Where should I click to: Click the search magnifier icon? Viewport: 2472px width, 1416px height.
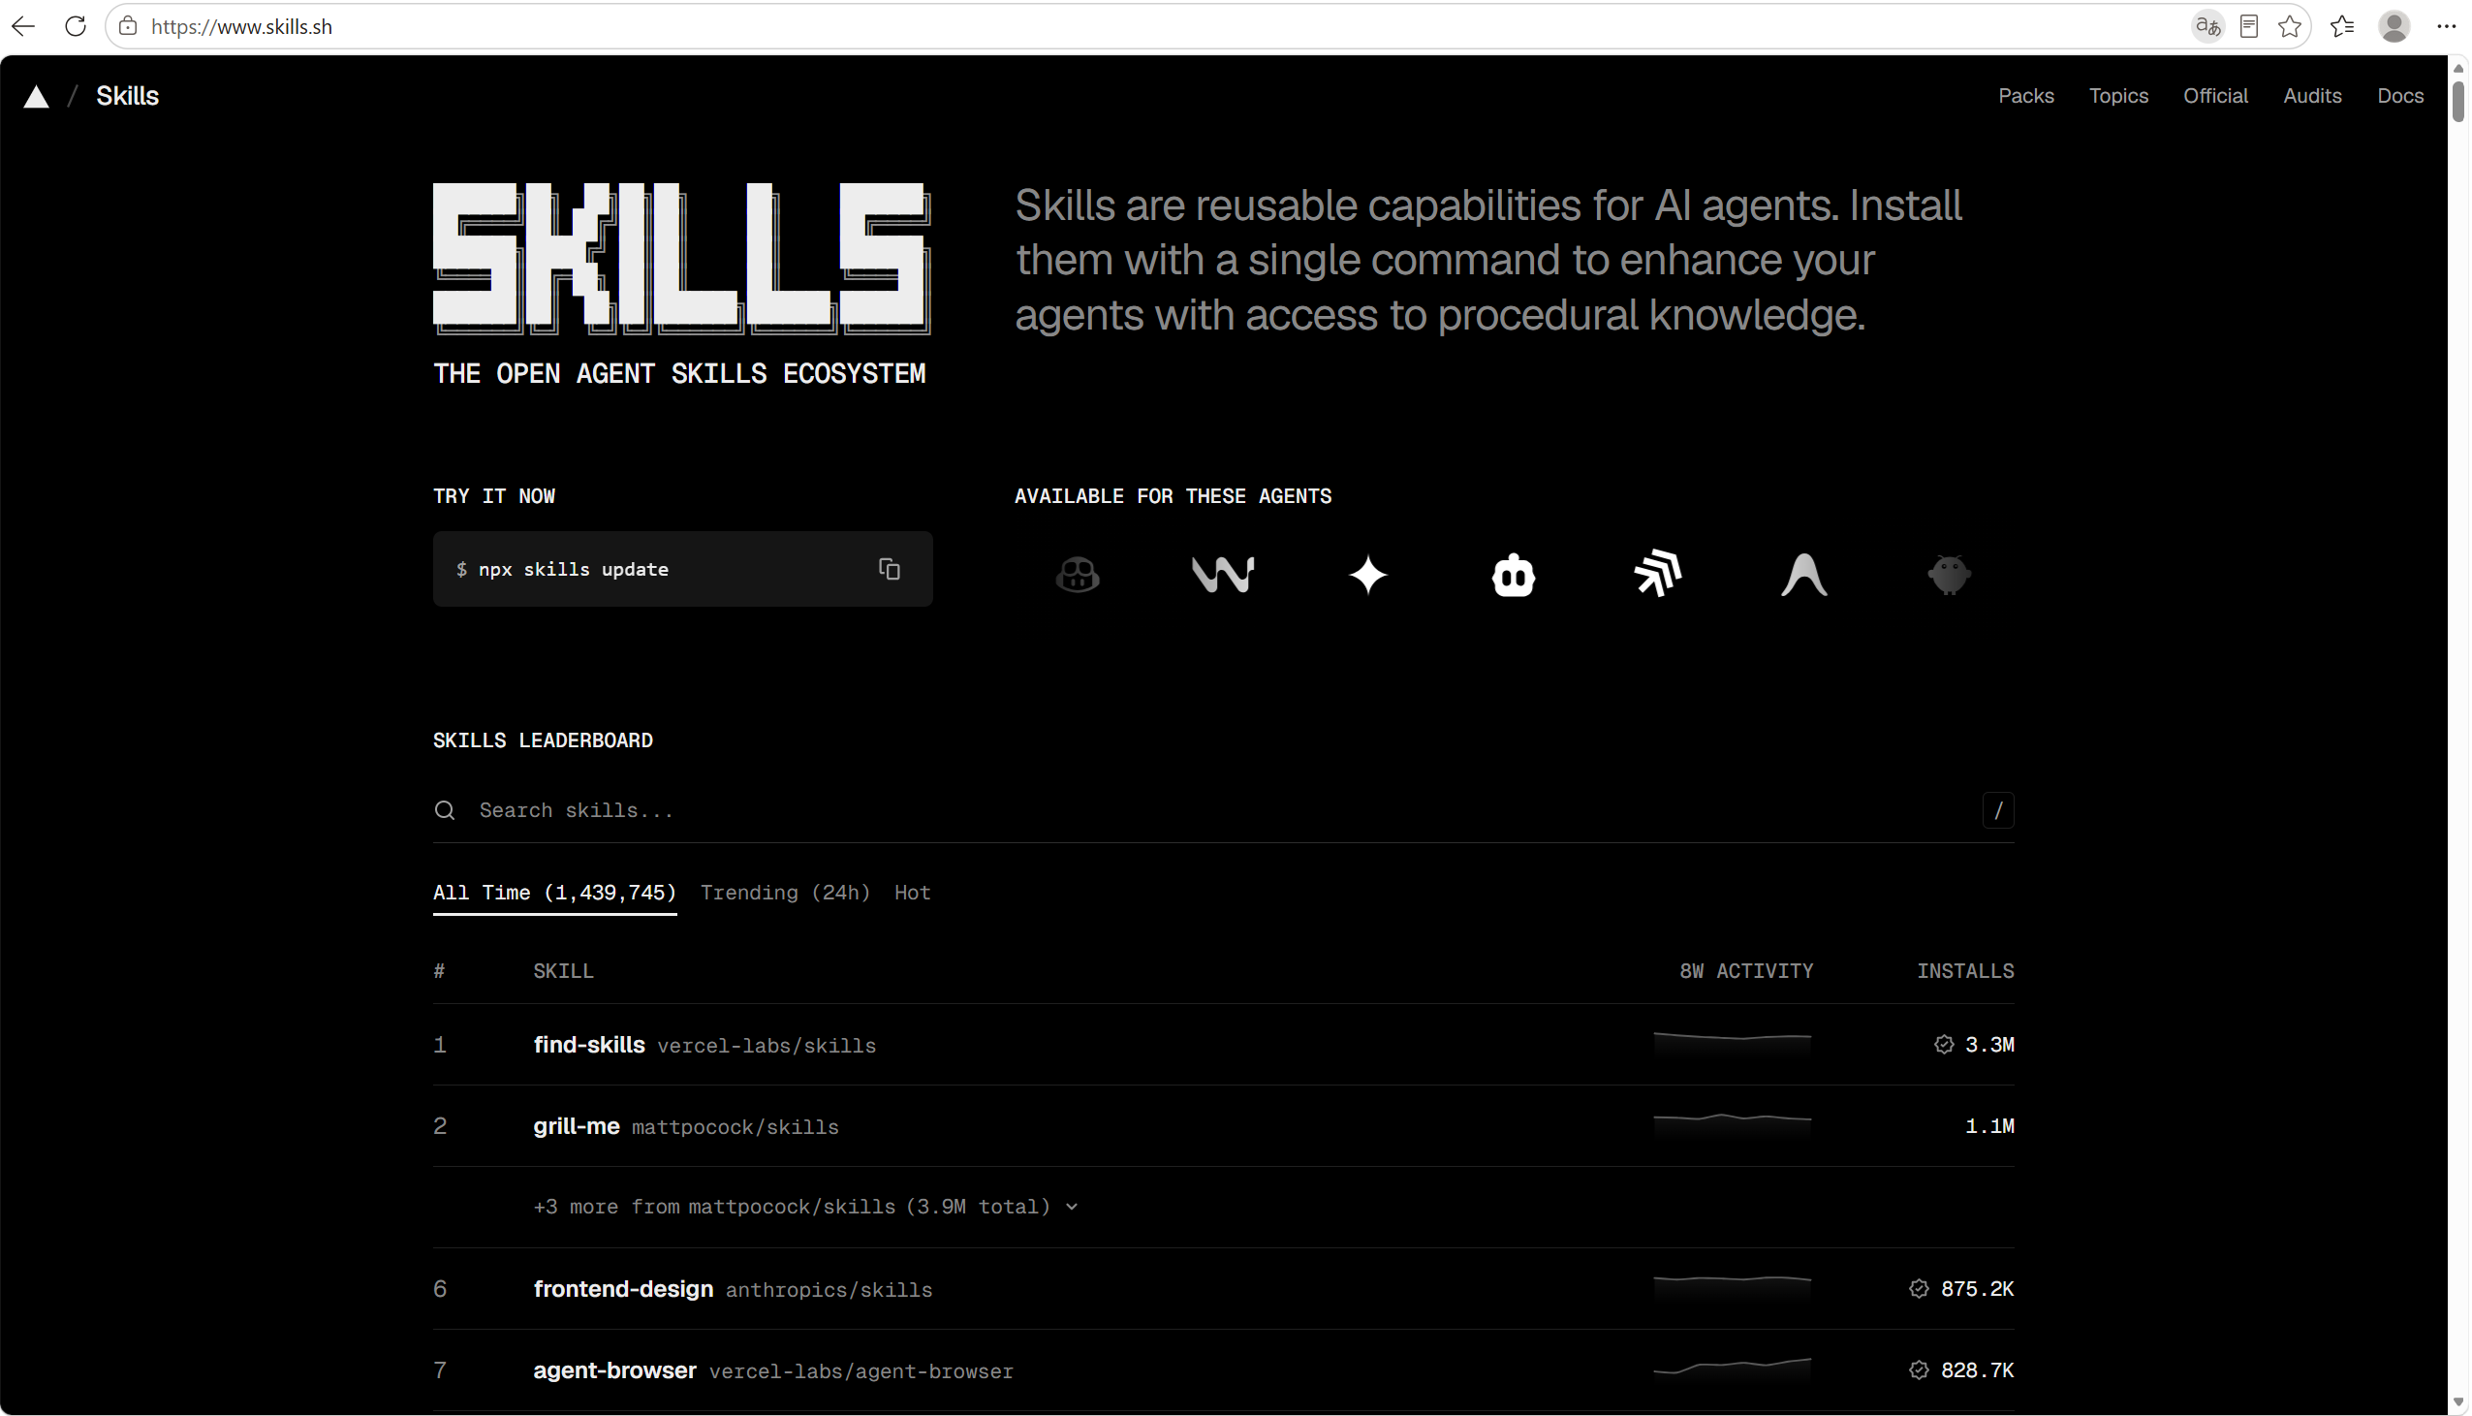click(x=444, y=810)
